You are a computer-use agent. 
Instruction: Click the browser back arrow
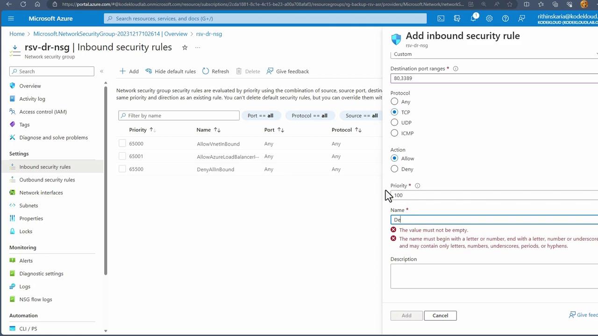click(x=10, y=4)
